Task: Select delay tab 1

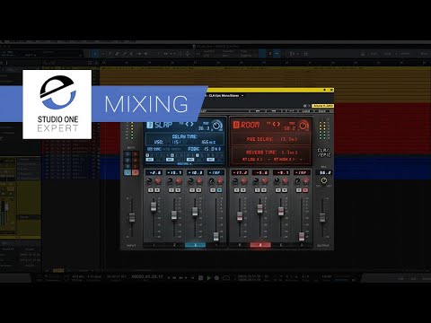Action: (154, 245)
